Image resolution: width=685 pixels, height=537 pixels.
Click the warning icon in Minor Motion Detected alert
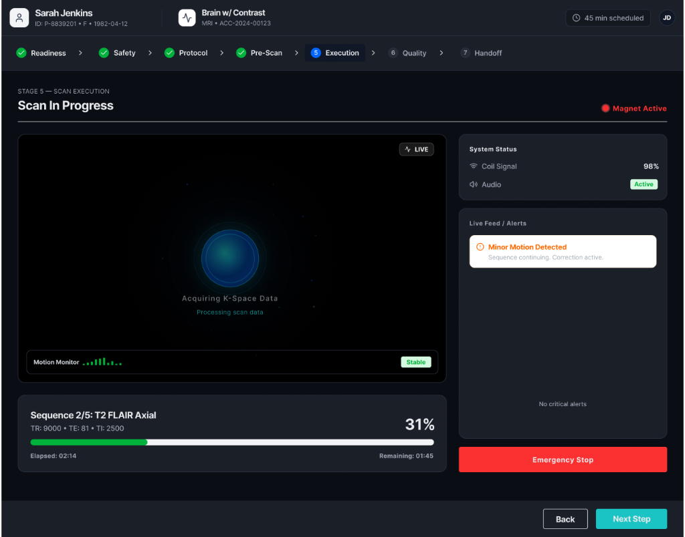click(x=480, y=247)
